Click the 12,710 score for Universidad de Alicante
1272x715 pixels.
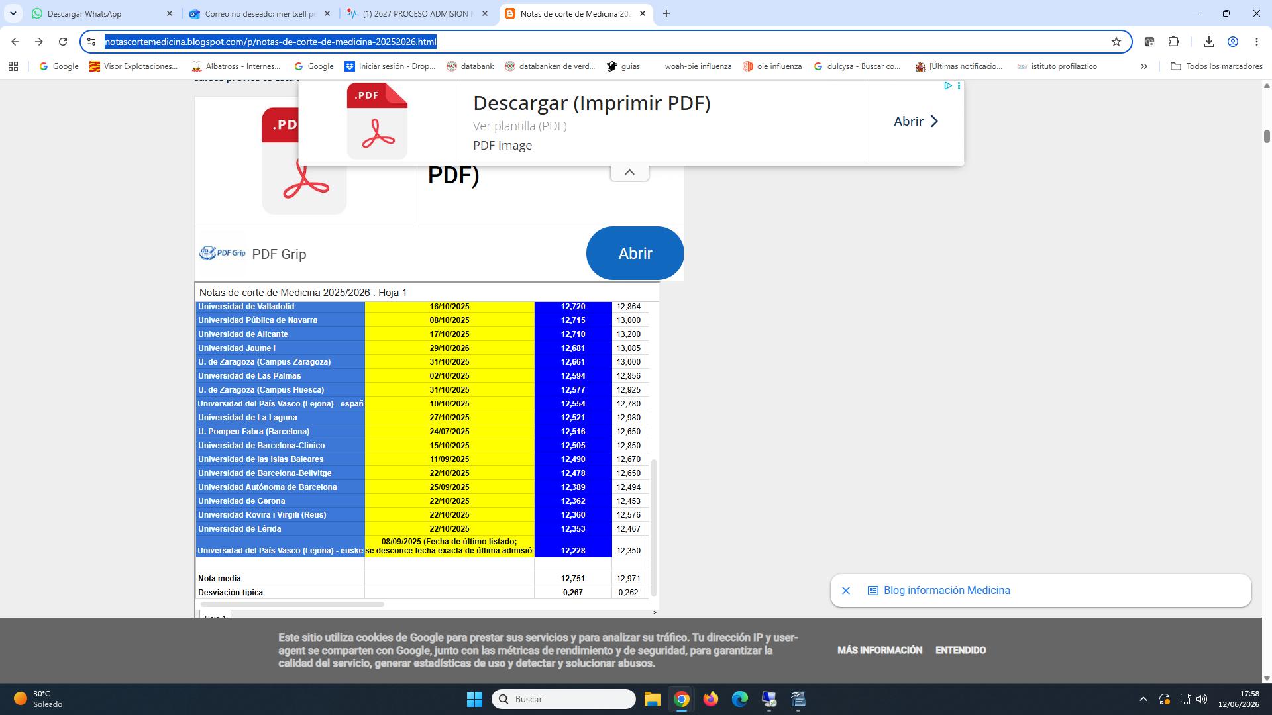coord(573,334)
